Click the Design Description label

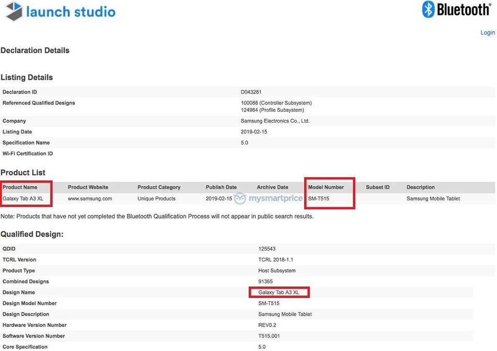(x=26, y=314)
